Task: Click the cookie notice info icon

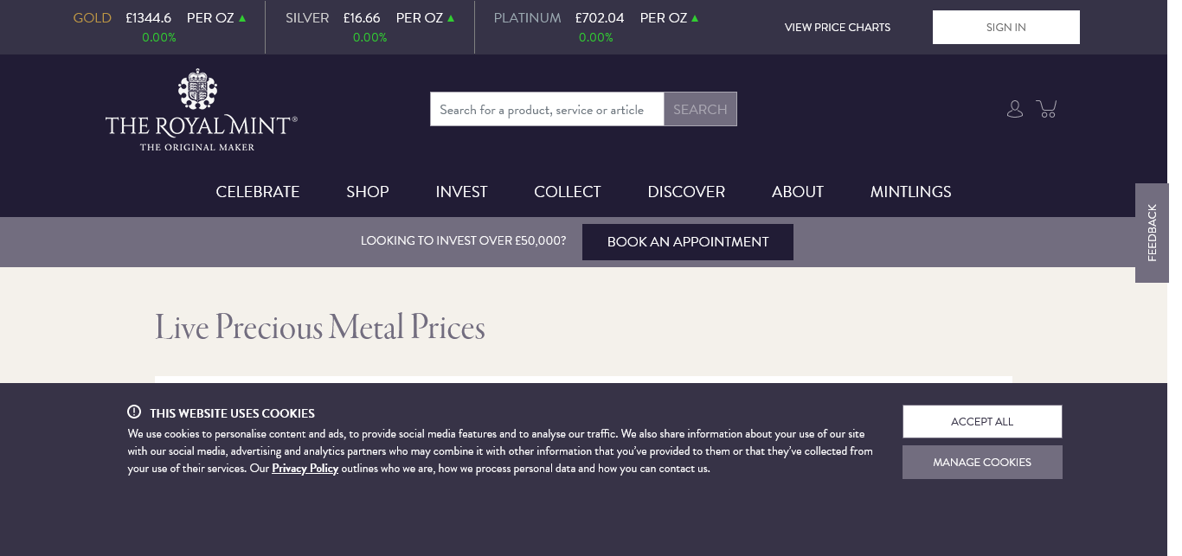Action: coord(134,412)
